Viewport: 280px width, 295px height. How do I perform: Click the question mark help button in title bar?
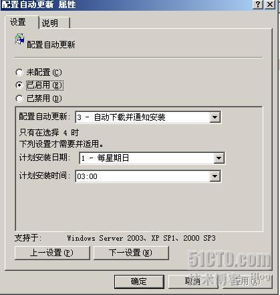(x=257, y=4)
